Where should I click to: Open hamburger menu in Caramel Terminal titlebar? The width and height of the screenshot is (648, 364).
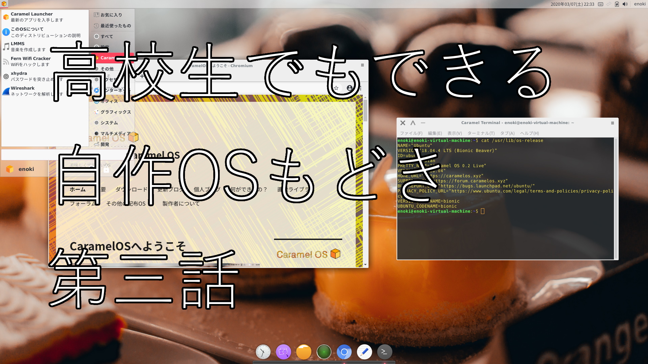point(613,123)
